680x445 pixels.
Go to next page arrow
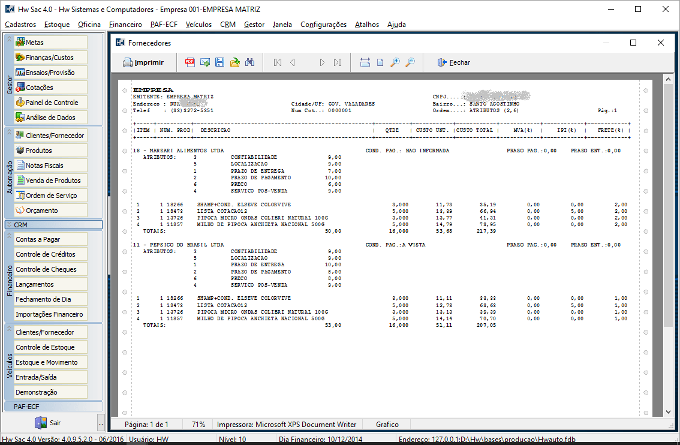[322, 62]
